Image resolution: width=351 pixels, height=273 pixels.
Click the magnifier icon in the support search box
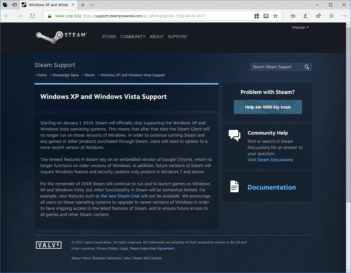coord(307,67)
